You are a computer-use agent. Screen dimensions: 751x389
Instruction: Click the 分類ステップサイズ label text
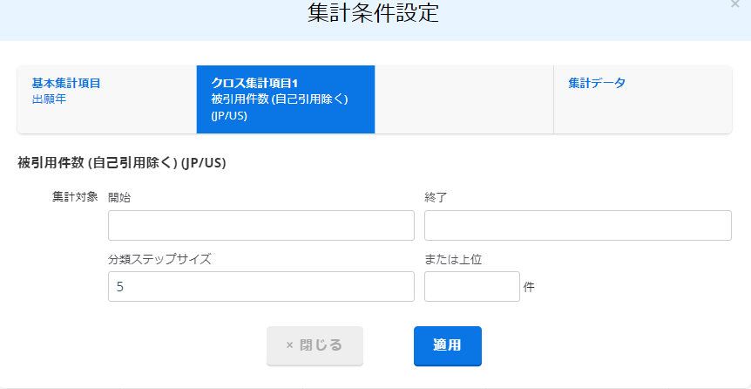click(159, 259)
